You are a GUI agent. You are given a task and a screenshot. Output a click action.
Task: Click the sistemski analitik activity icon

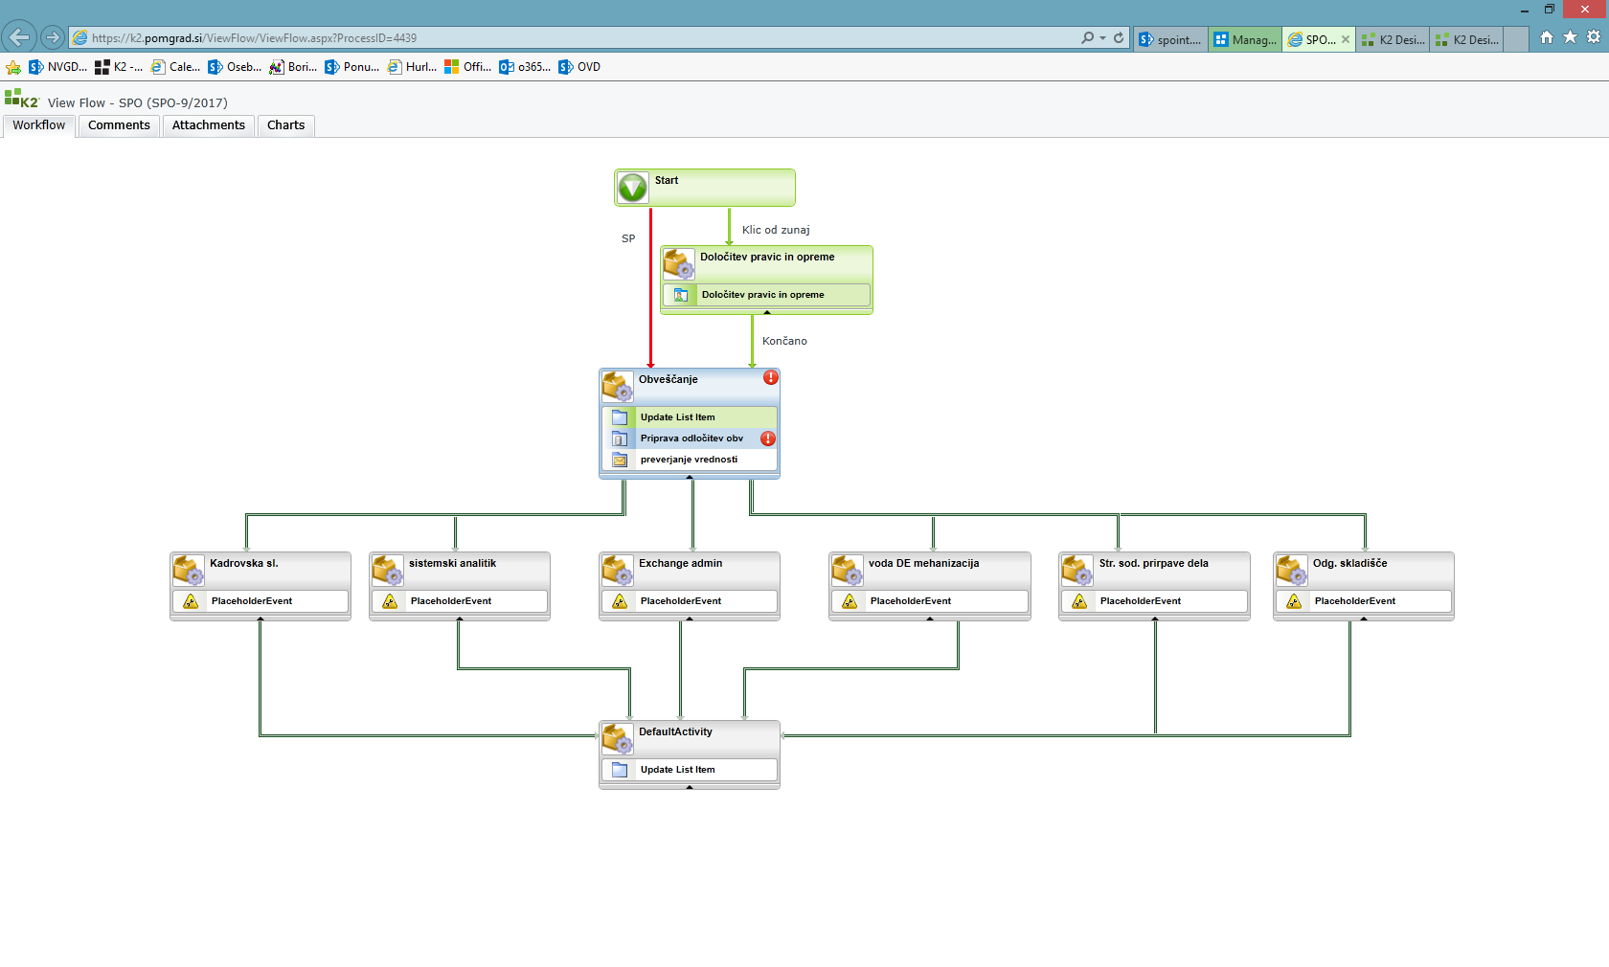click(x=387, y=570)
